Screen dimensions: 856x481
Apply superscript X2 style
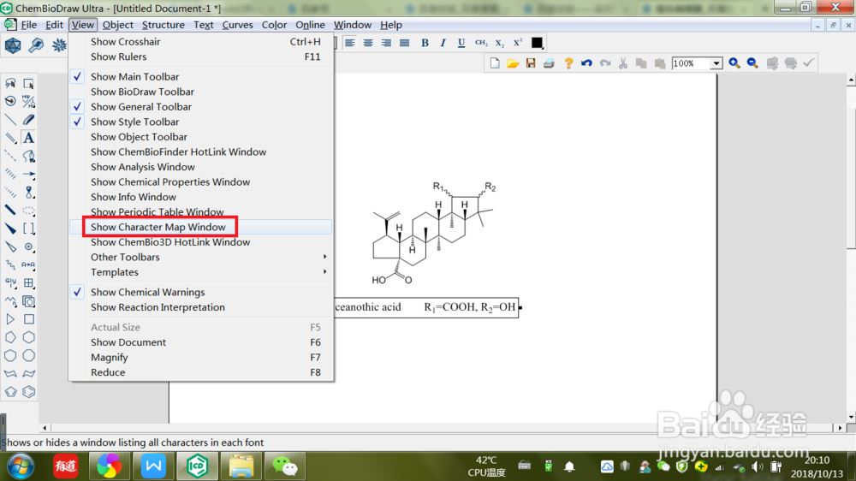pos(518,43)
